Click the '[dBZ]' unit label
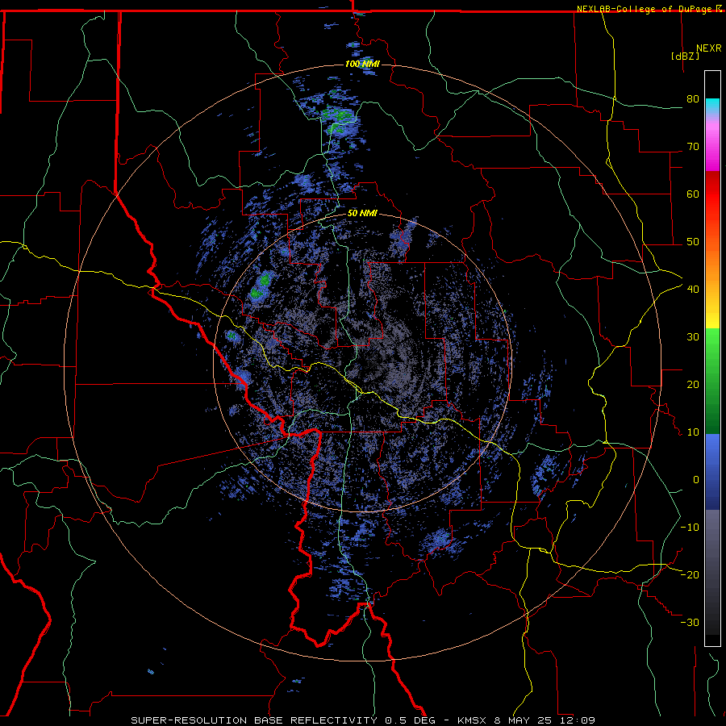Screen dimensions: 726x726 (685, 56)
